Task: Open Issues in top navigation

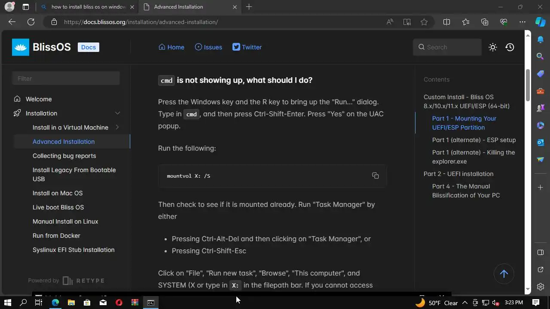Action: (208, 47)
